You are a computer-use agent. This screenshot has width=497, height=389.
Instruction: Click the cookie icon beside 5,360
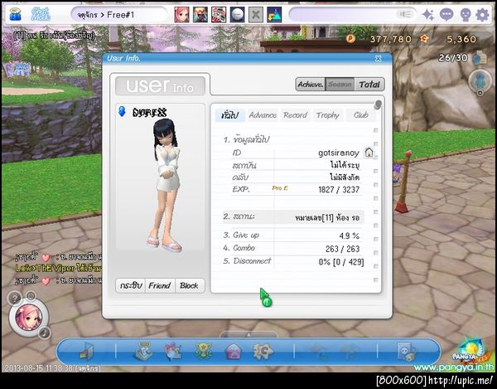(424, 39)
